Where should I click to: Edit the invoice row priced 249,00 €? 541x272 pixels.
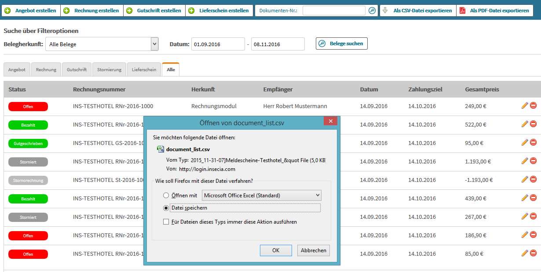click(x=524, y=105)
